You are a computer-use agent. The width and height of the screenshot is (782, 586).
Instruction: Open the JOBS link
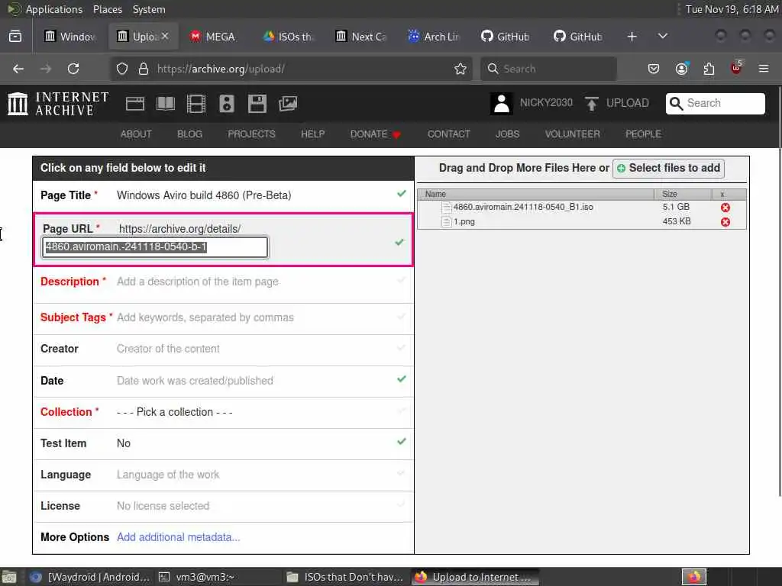pos(507,134)
